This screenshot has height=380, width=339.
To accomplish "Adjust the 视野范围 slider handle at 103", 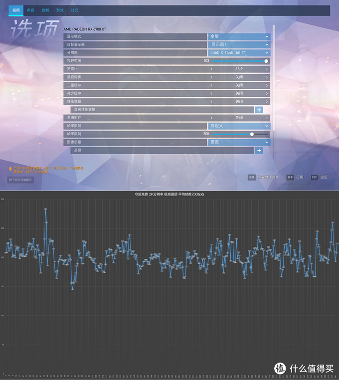I will pos(266,61).
